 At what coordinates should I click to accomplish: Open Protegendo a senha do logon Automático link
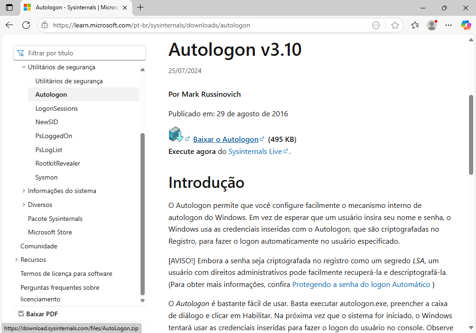tap(361, 285)
